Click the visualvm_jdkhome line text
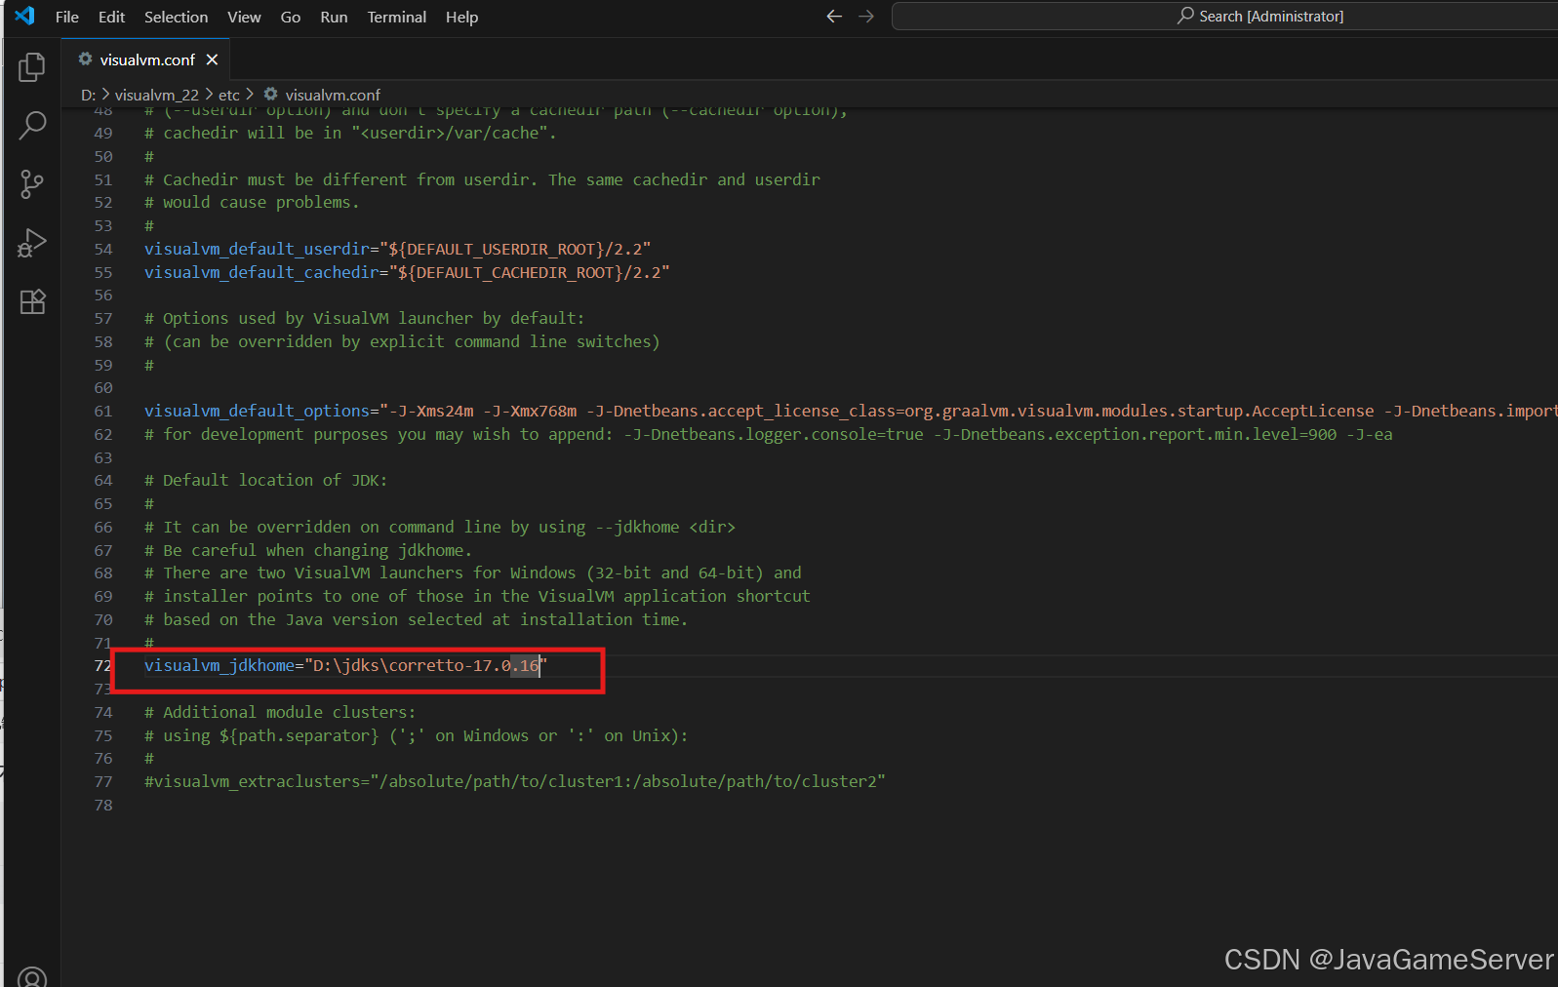Viewport: 1558px width, 987px height. pyautogui.click(x=345, y=665)
